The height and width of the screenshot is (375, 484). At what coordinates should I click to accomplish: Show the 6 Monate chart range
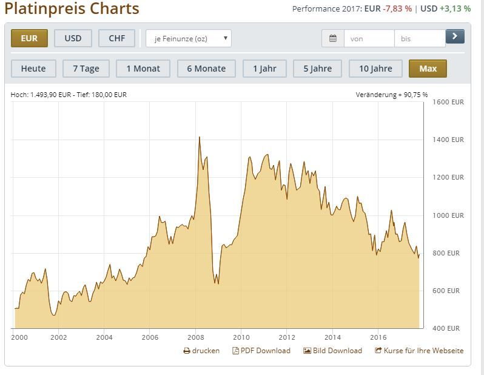pos(206,69)
